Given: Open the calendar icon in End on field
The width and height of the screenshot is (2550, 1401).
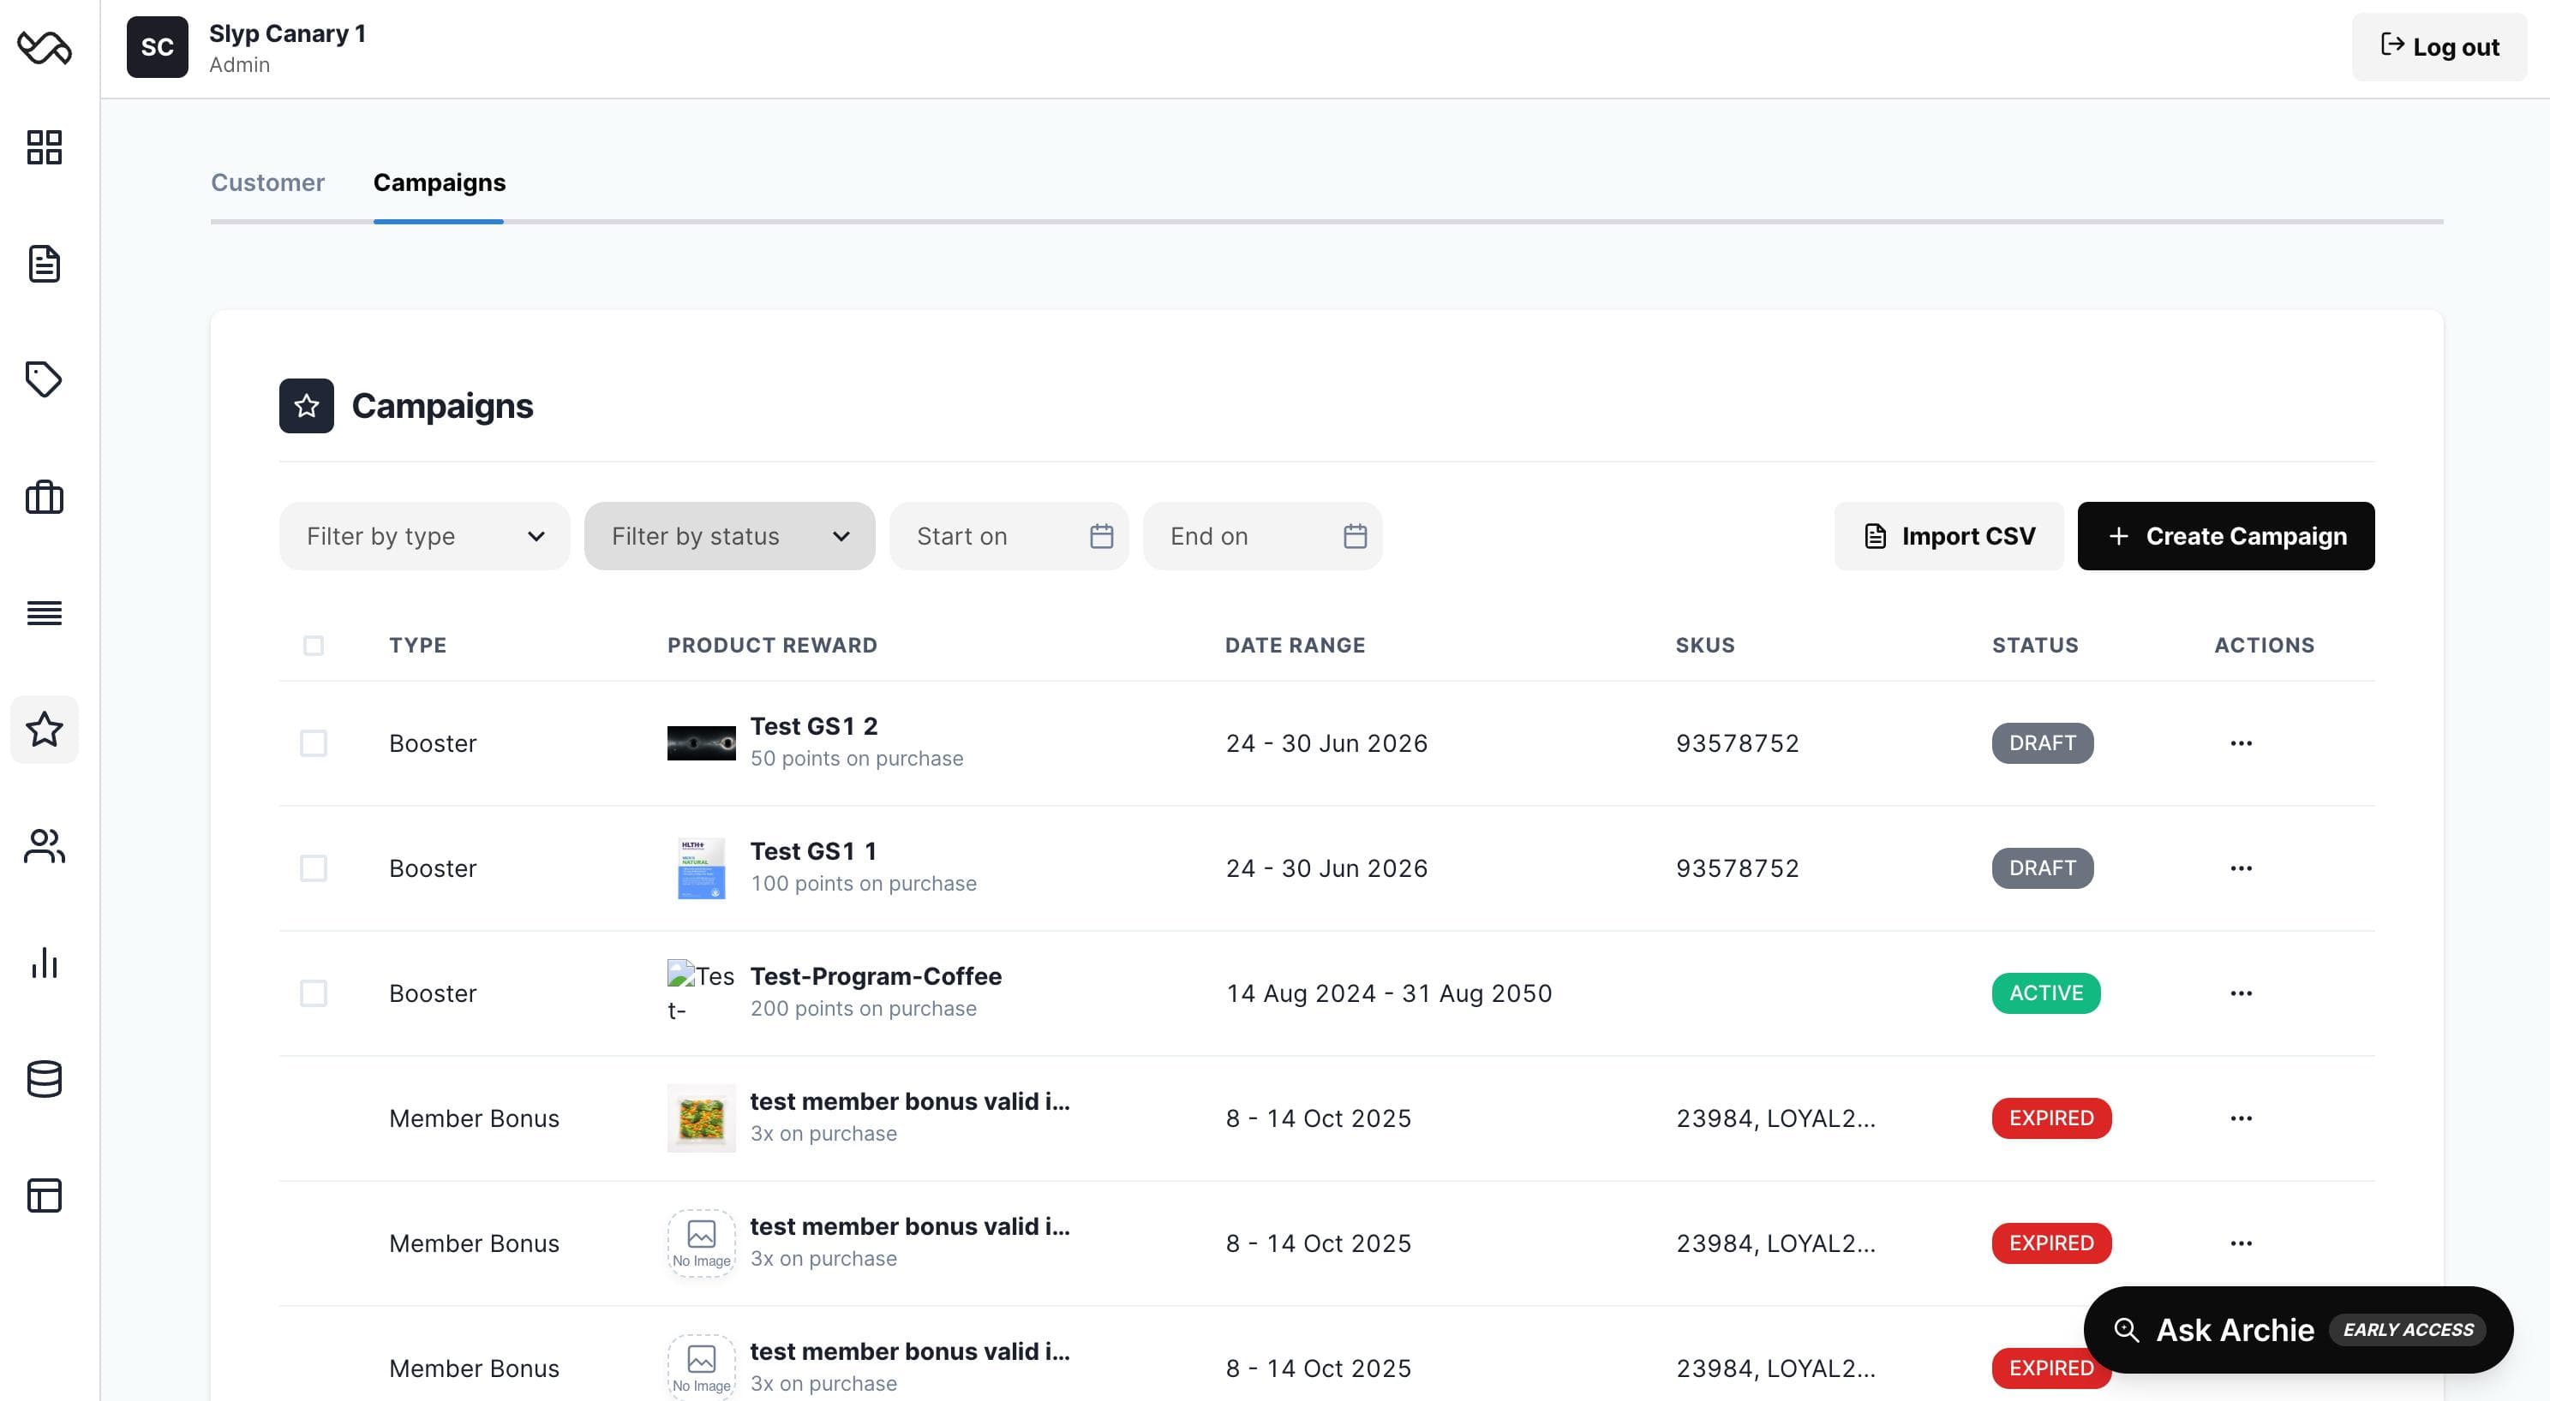Looking at the screenshot, I should coord(1356,536).
